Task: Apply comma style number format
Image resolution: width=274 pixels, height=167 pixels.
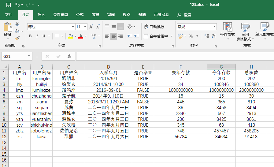Action: (x=197, y=36)
